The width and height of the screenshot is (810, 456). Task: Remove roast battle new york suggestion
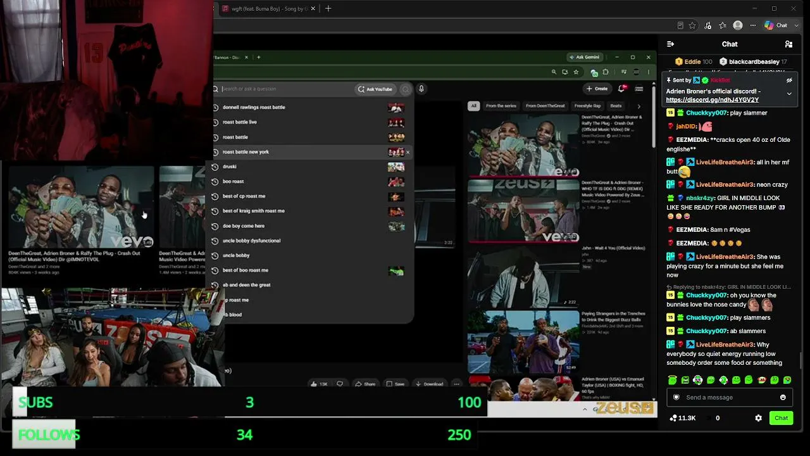(x=408, y=152)
